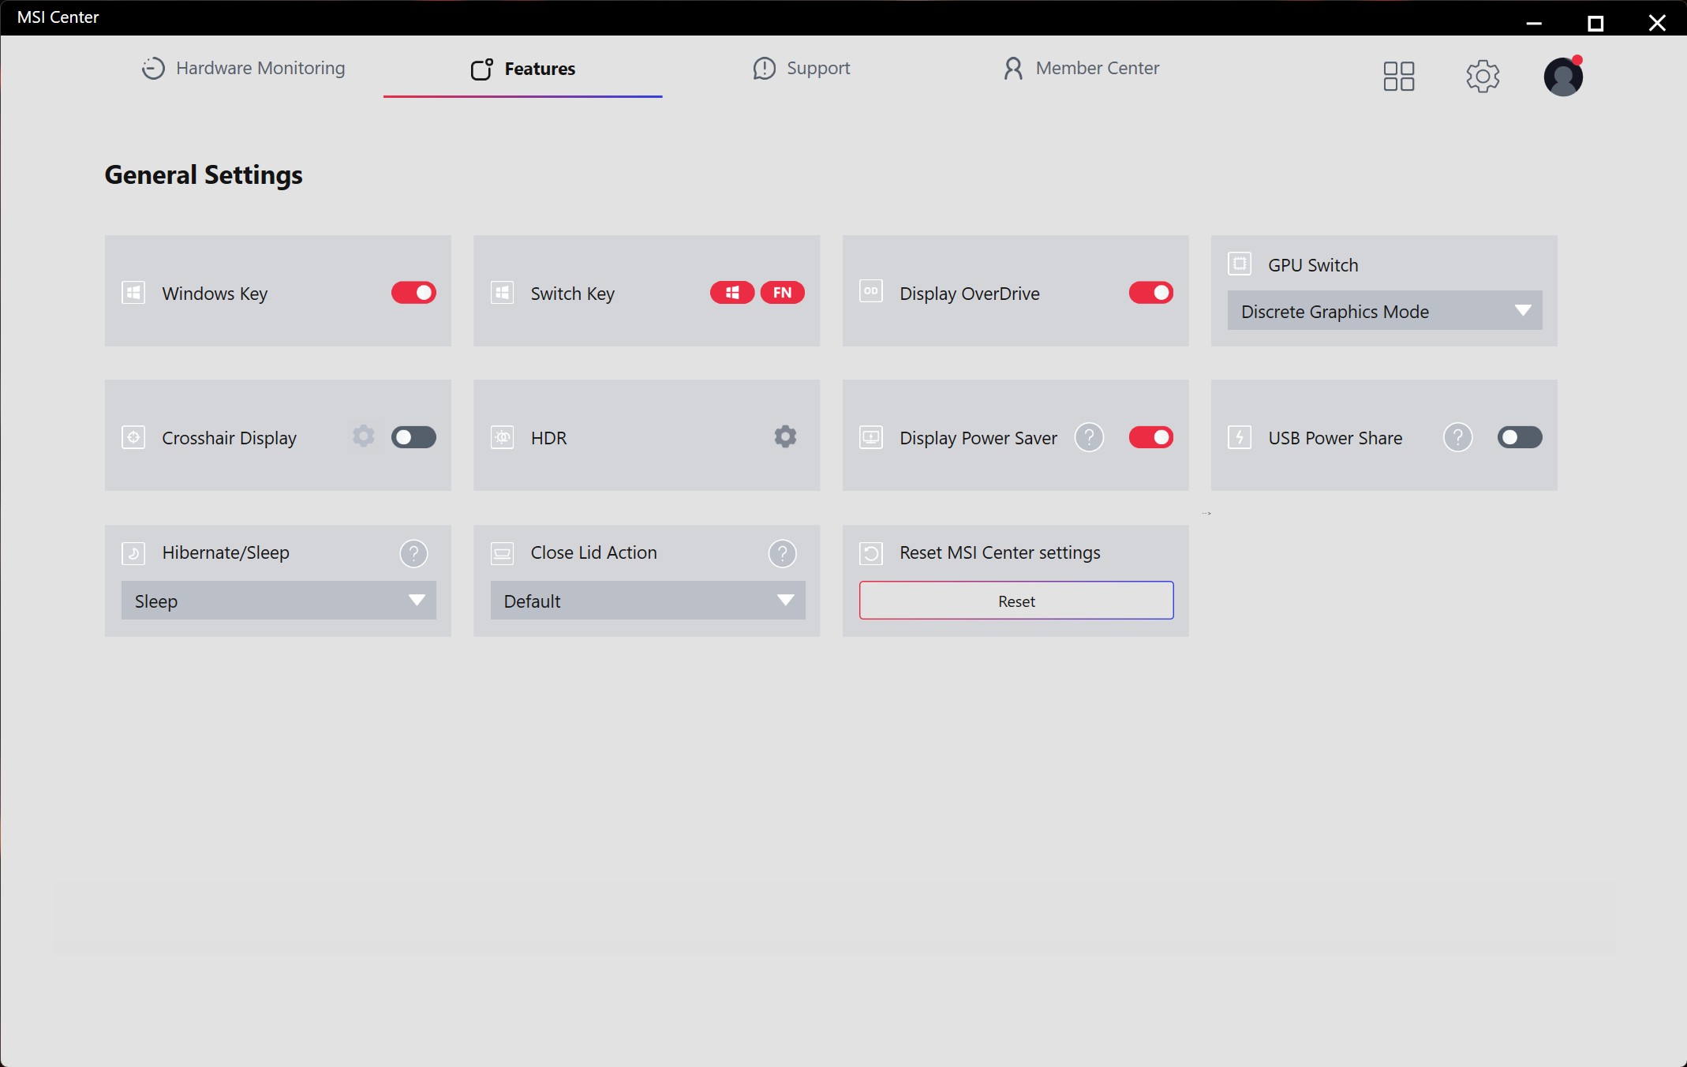This screenshot has width=1687, height=1067.
Task: Click the Display OverDrive OD icon
Action: pos(870,291)
